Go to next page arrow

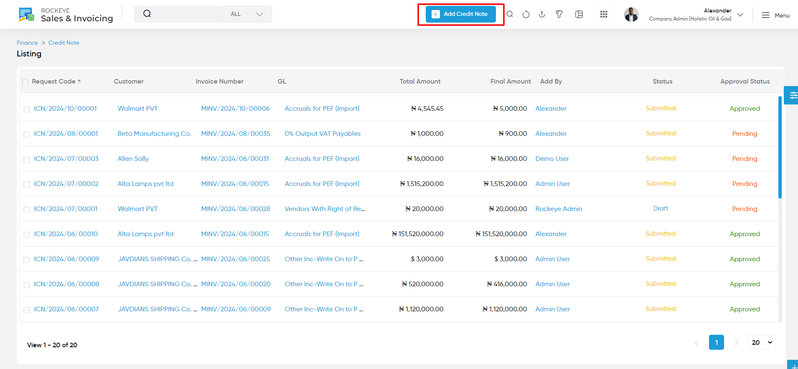(737, 343)
